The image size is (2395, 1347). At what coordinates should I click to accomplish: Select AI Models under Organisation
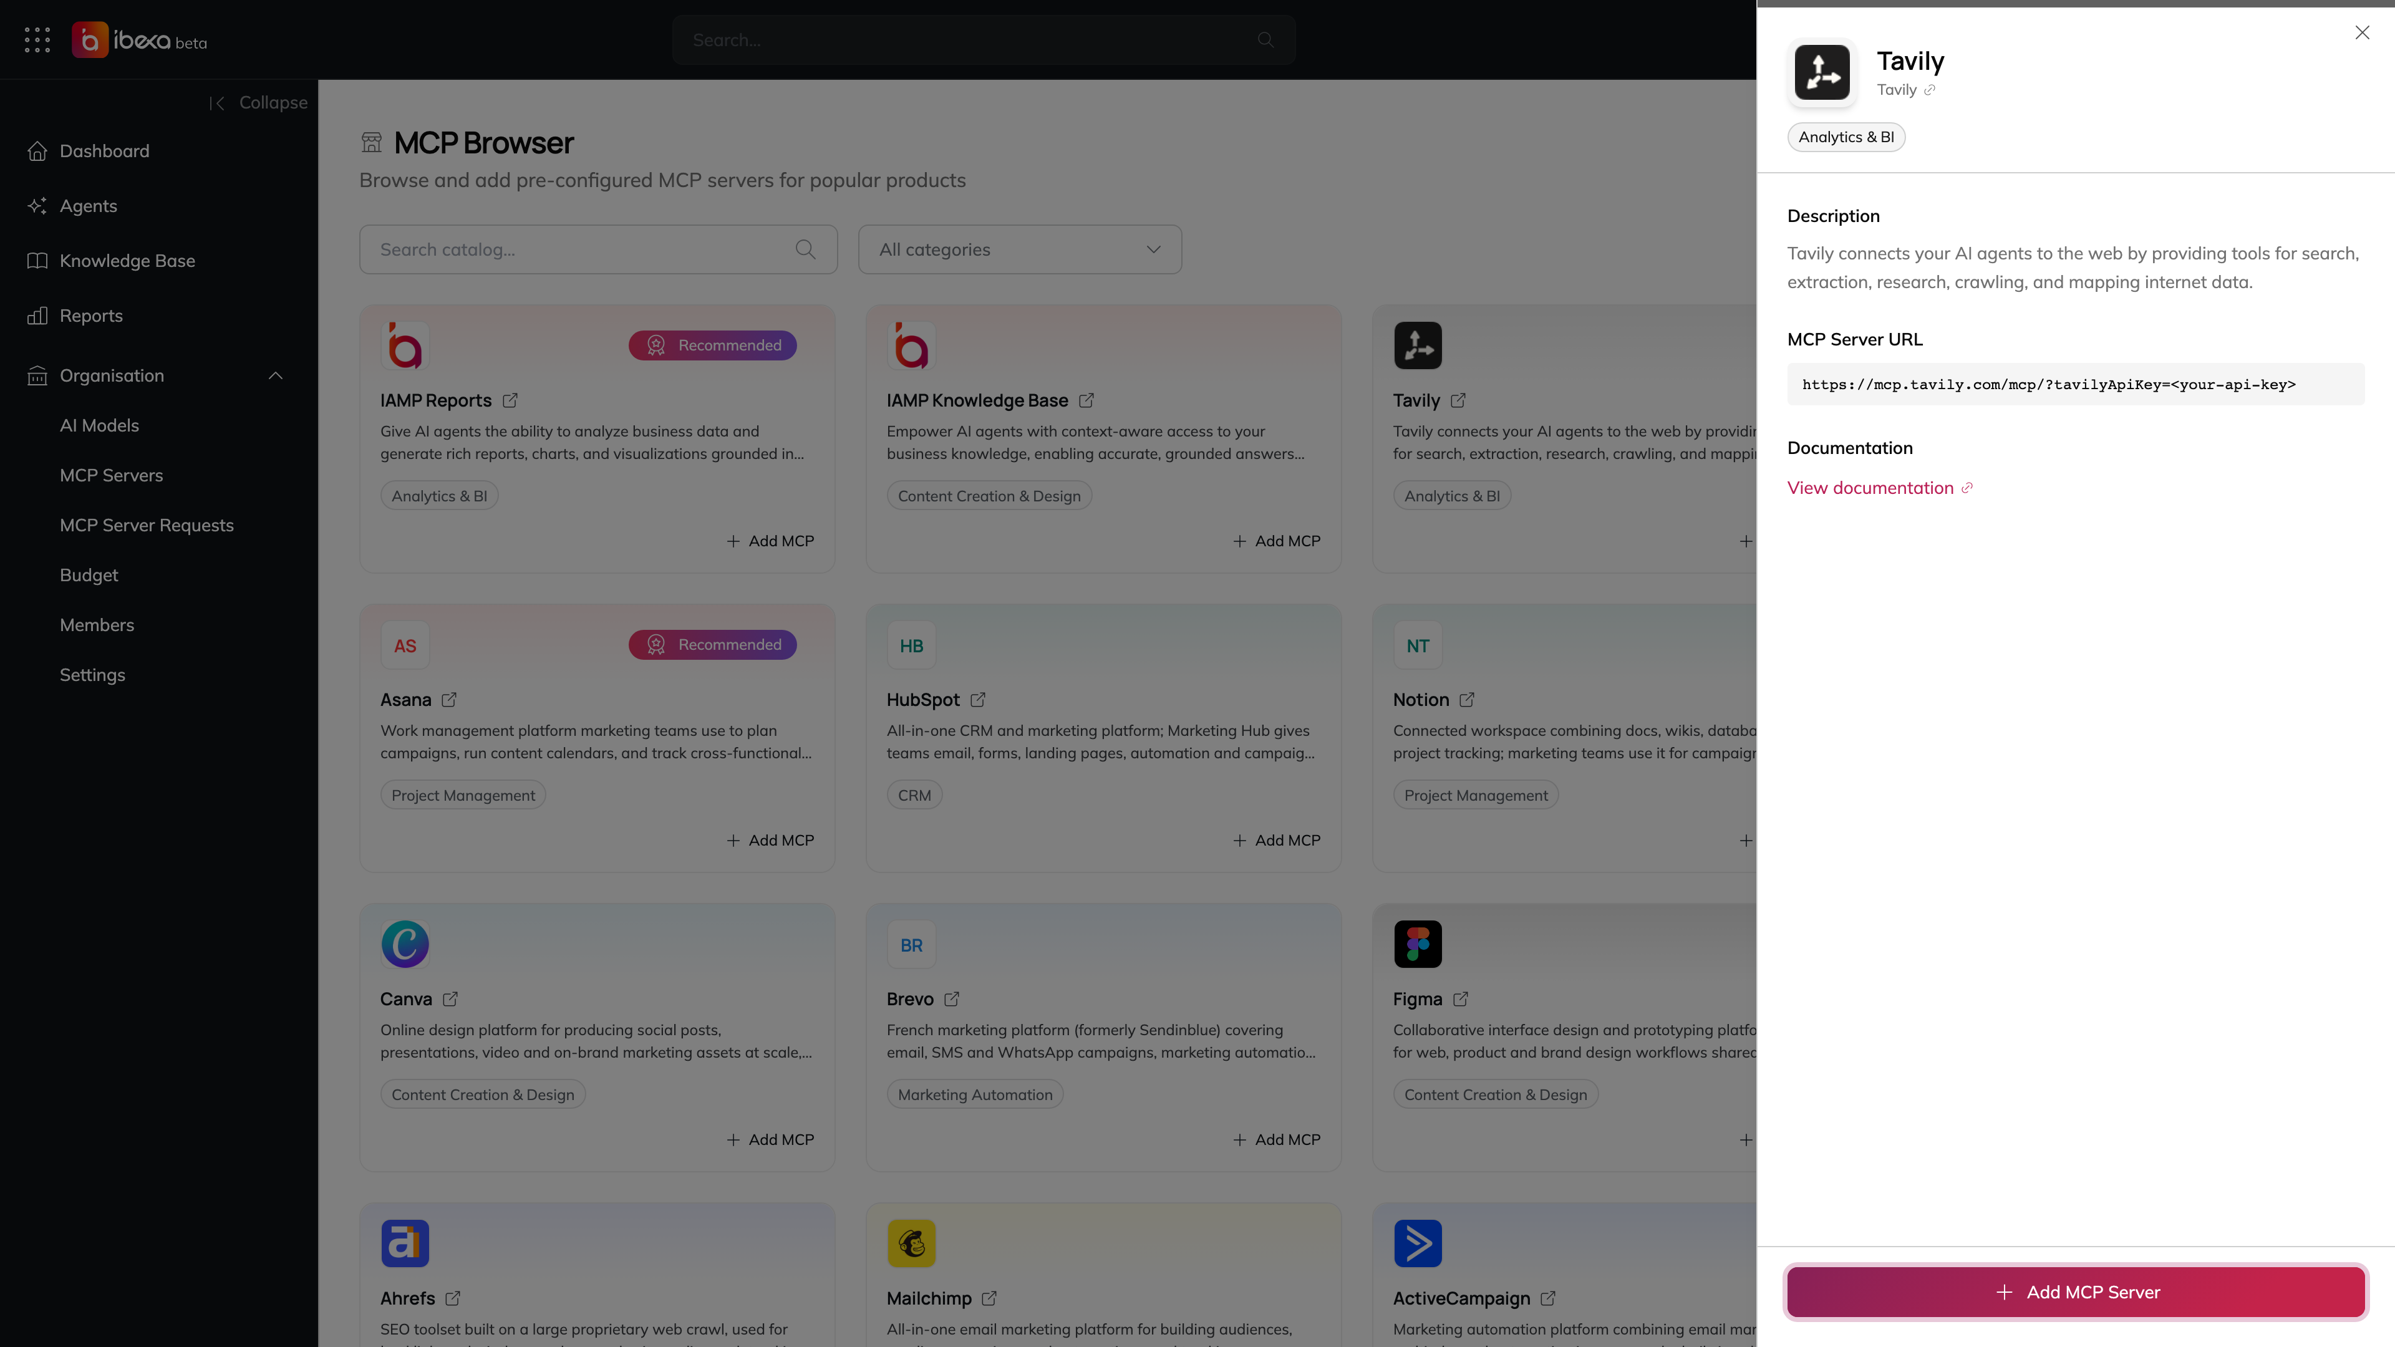click(100, 426)
